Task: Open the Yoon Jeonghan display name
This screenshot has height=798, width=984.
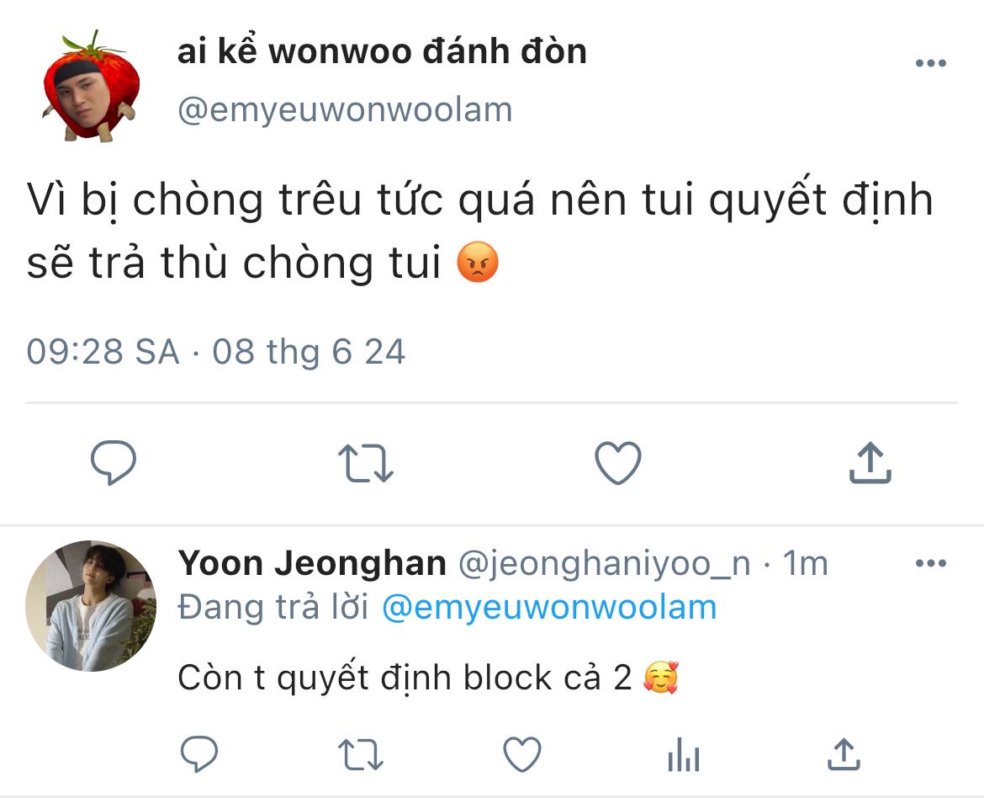Action: pyautogui.click(x=312, y=563)
